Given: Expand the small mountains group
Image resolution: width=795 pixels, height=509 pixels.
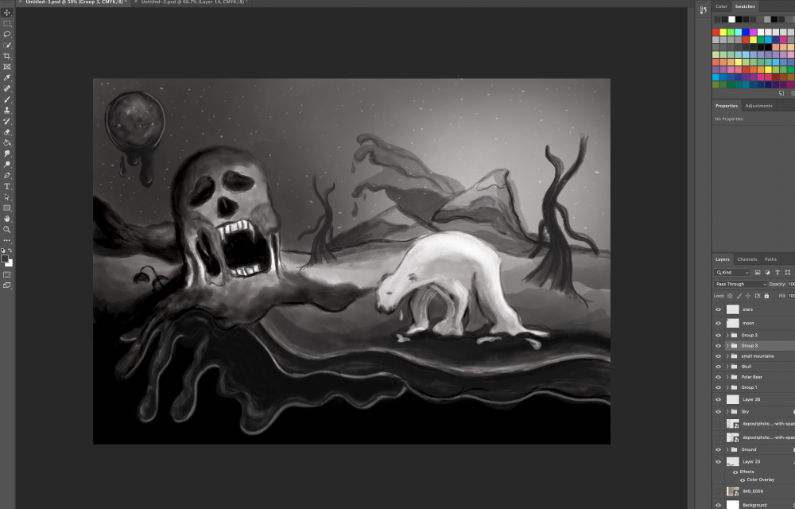Looking at the screenshot, I should (727, 356).
